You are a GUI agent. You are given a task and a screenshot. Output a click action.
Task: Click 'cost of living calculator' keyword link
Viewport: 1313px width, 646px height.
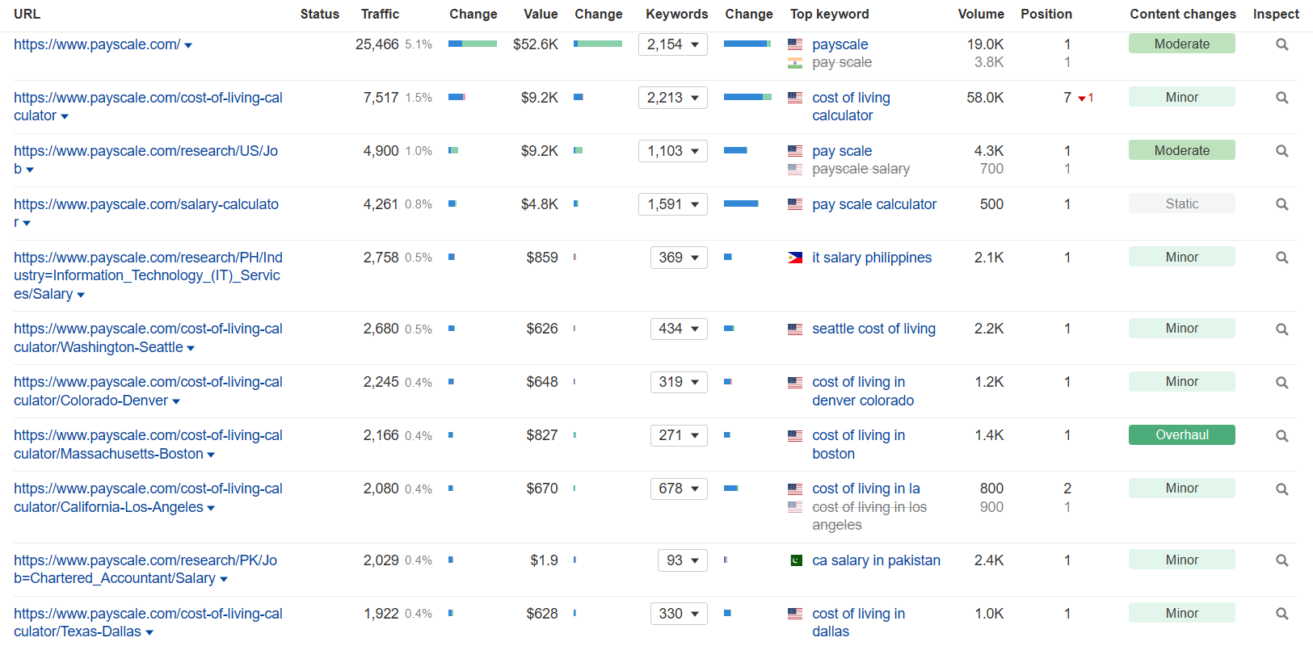coord(851,107)
